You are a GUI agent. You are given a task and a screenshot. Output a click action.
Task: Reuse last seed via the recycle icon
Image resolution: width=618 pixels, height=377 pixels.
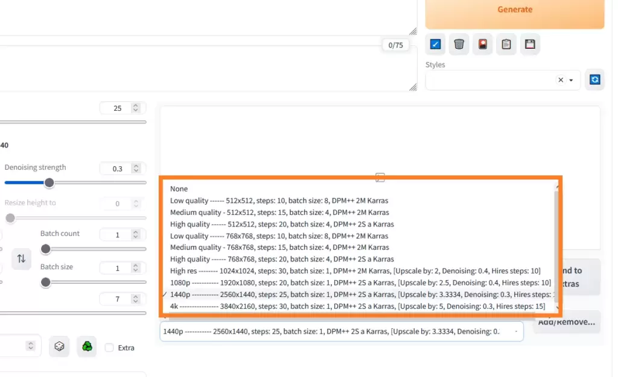[88, 346]
